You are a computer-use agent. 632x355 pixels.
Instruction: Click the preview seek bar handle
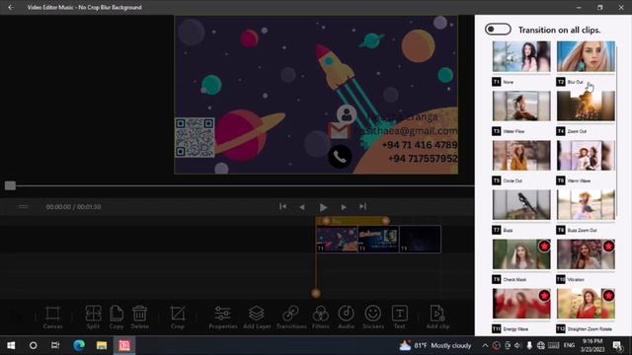pyautogui.click(x=10, y=185)
